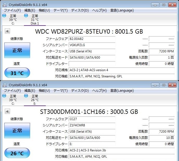The height and width of the screenshot is (161, 179).
Task: Open the ファイル(F) menu in the bottom window
Action: click(x=12, y=91)
